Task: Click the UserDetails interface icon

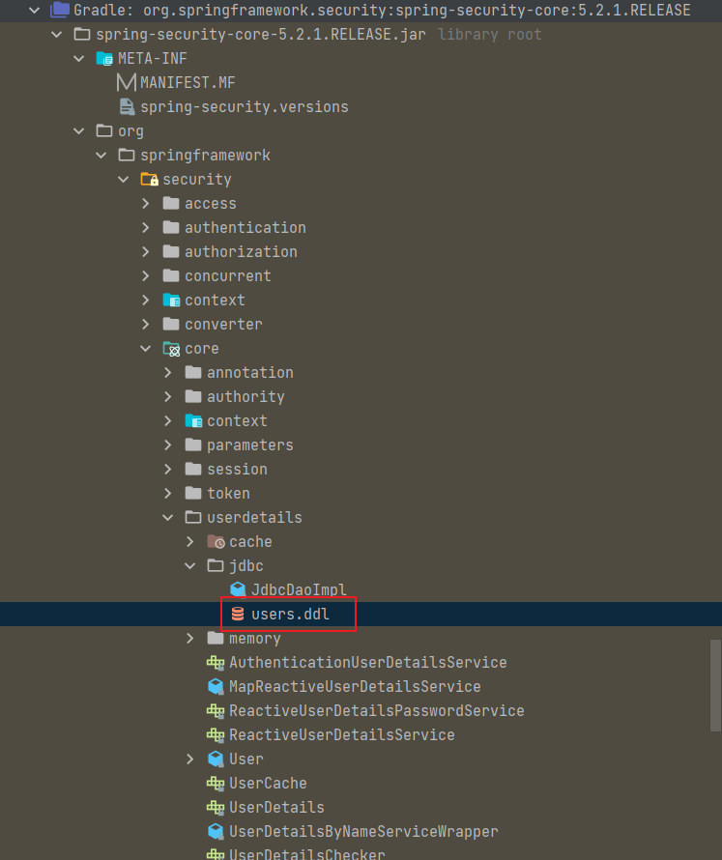Action: click(x=216, y=808)
